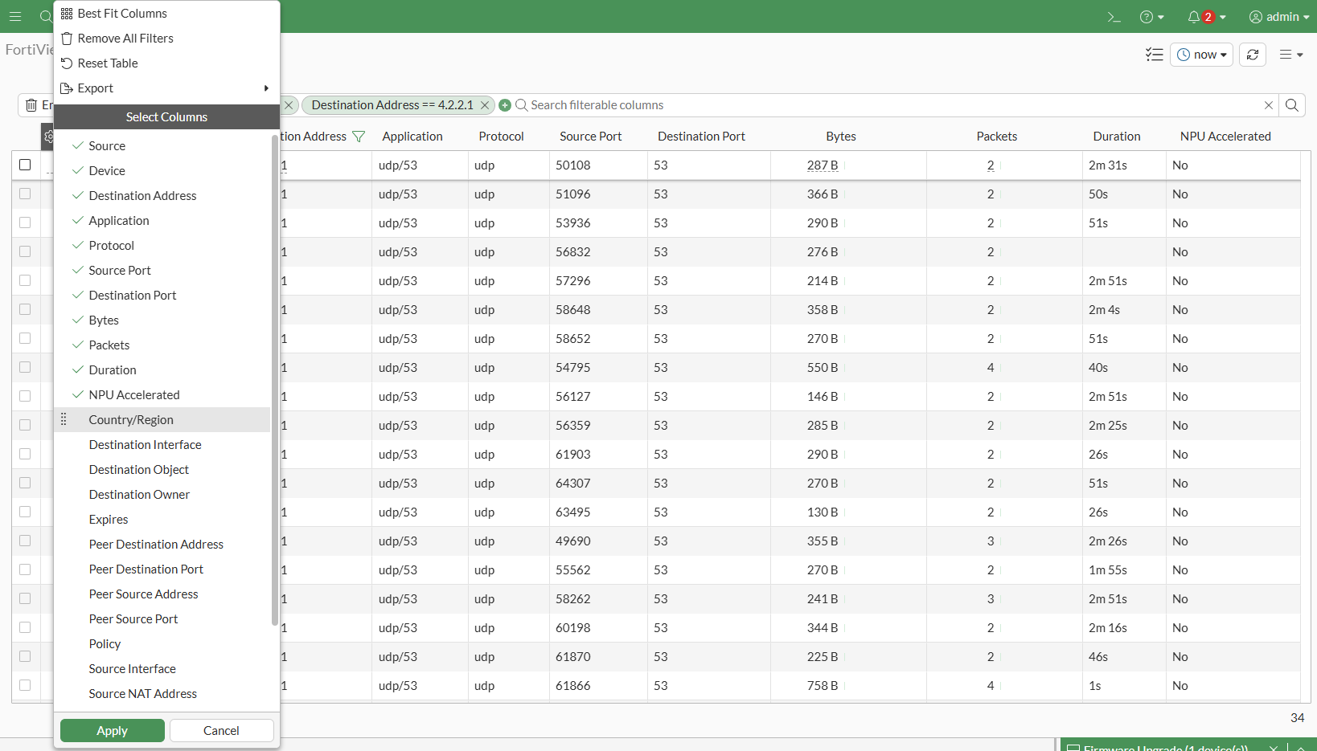
Task: Open the CLI console icon
Action: tap(1114, 17)
